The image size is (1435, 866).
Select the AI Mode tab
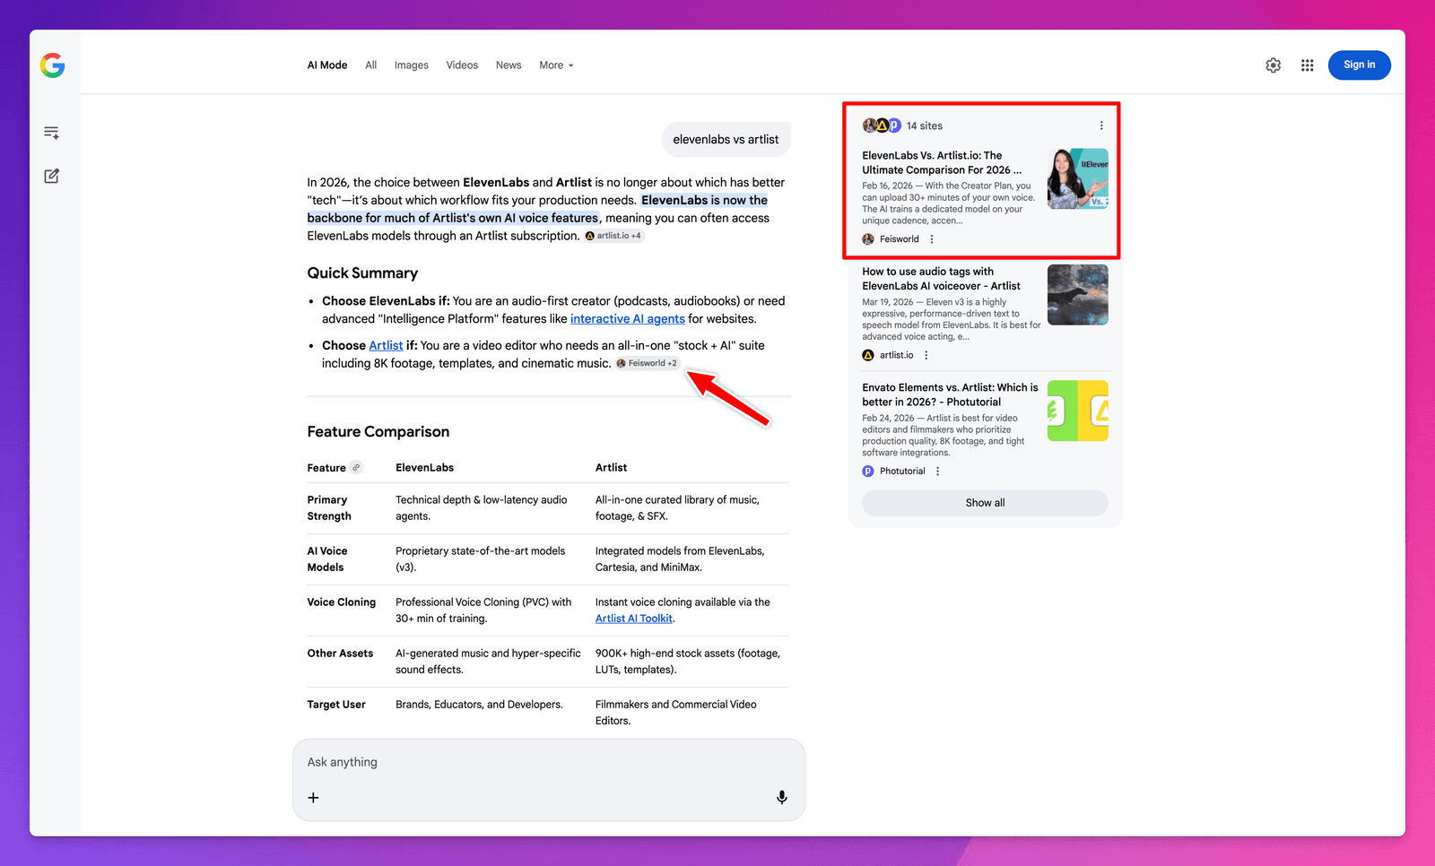click(x=327, y=65)
